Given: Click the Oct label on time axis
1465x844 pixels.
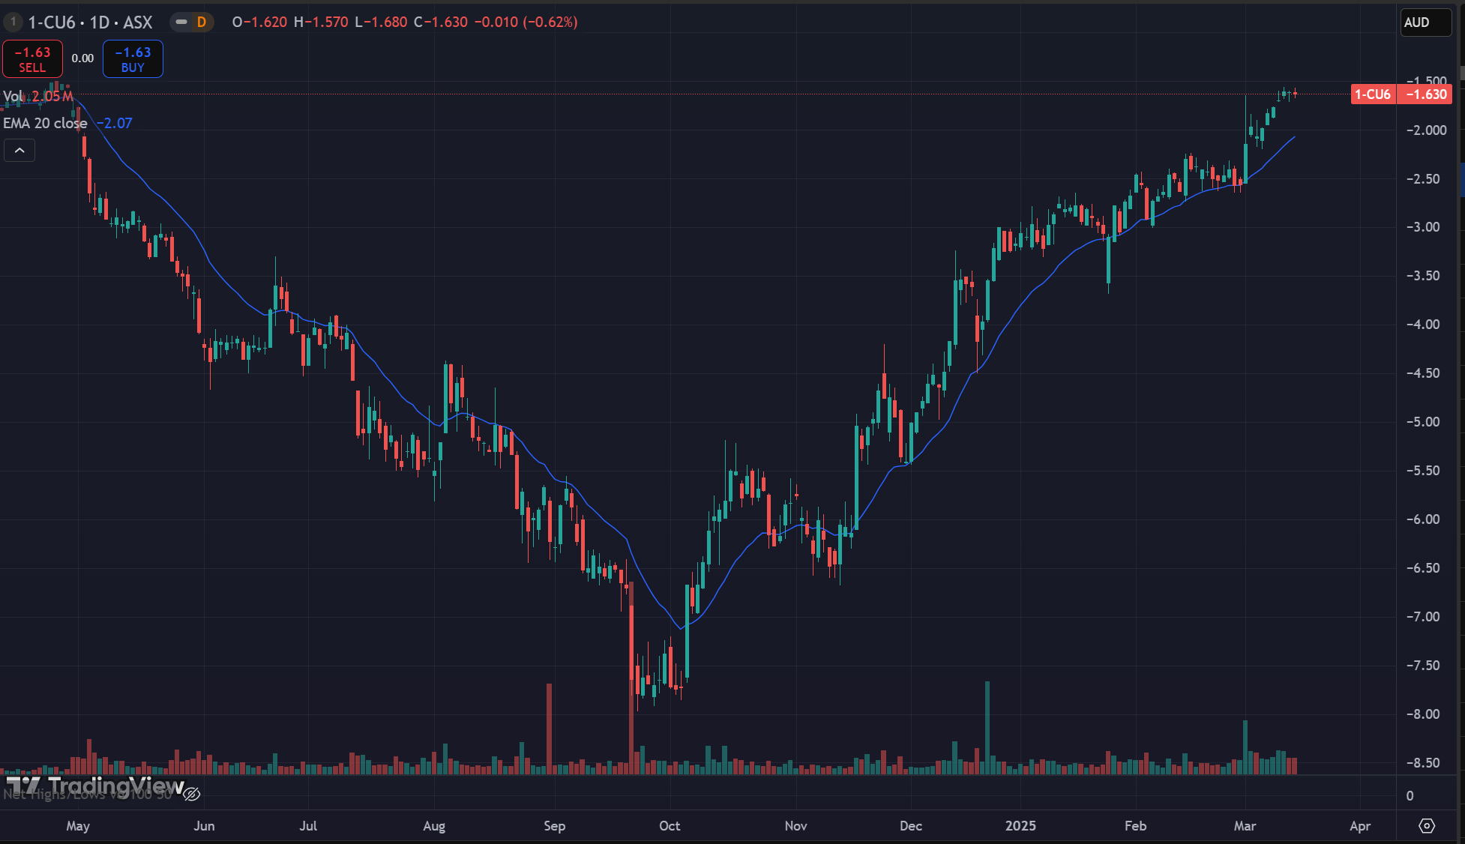Looking at the screenshot, I should point(670,825).
